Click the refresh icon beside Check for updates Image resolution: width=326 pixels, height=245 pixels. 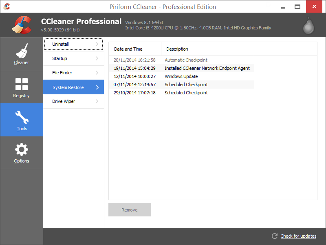275,236
